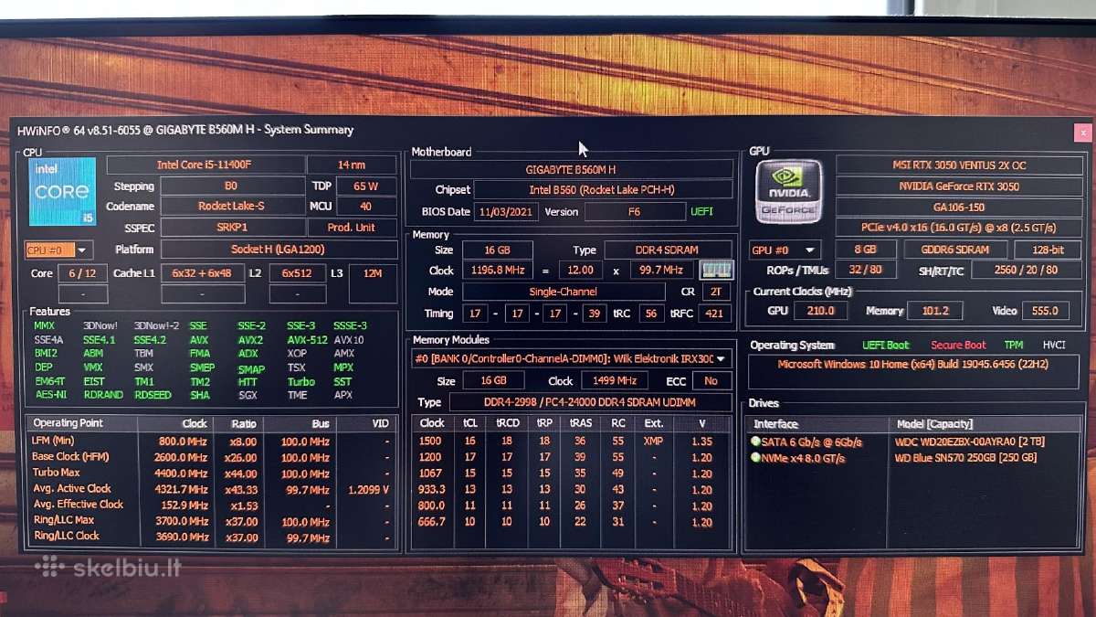Expand the memory module BANK 0 dropdown
Viewport: 1096px width, 617px height.
point(572,358)
